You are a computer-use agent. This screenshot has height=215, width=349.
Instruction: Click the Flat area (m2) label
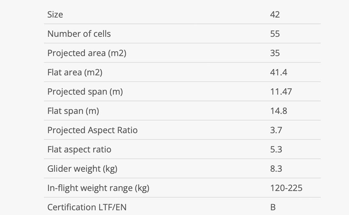coord(75,72)
